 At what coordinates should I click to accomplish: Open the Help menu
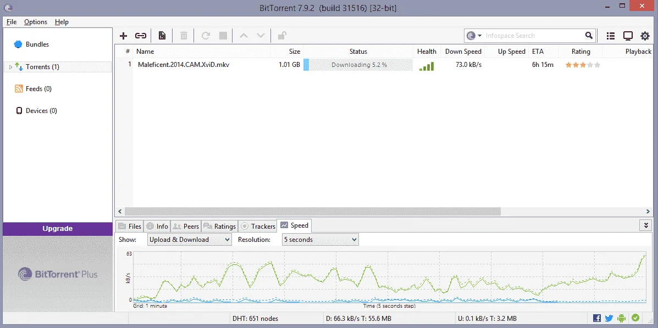coord(62,22)
